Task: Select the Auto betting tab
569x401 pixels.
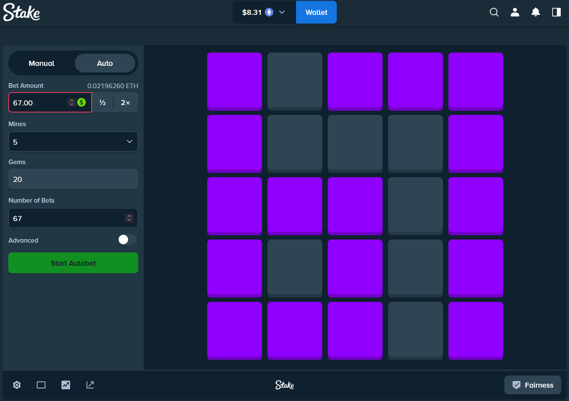Action: [105, 63]
